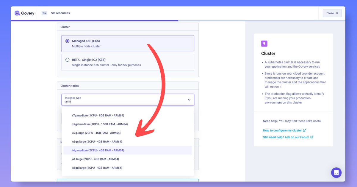The image size is (357, 187).
Task: Choose x2gd.medium (1CPU - 16GB RAM) option
Action: (128, 124)
